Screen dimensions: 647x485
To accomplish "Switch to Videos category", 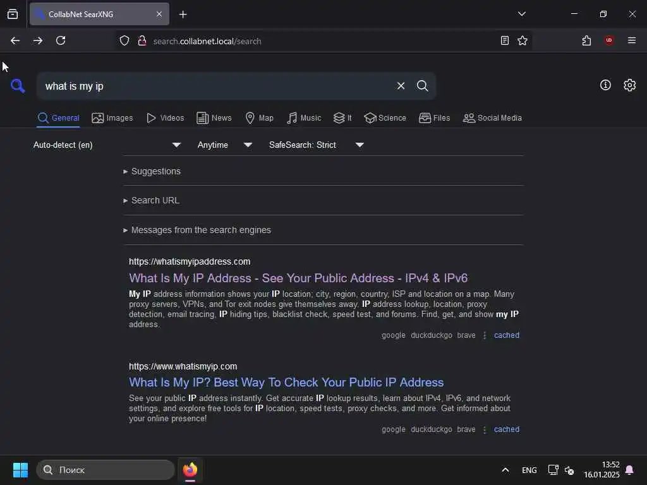I will tap(165, 118).
